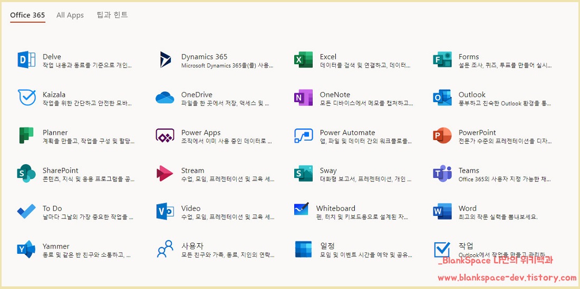Launch the Dynamics 365 icon
The image size is (580, 289).
[x=166, y=60]
